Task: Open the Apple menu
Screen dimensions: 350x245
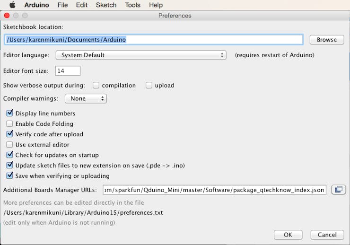Action: [x=12, y=5]
